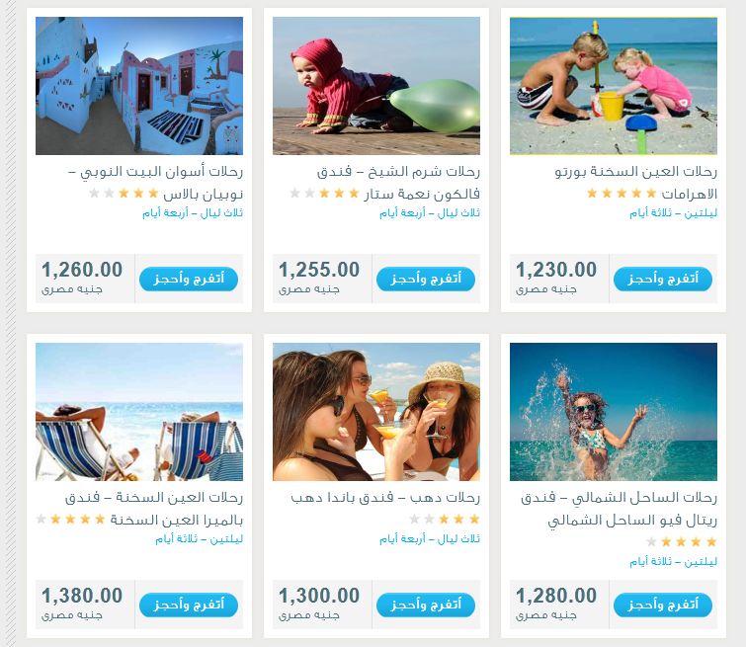
Task: Click the book button beside 1,255.00 price
Action: click(425, 279)
